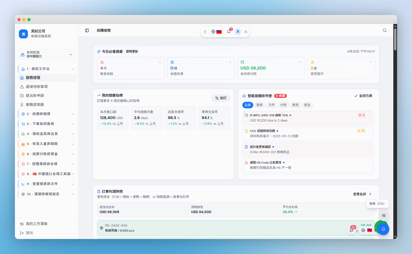Click the page vertical scrollbar thumb
The height and width of the screenshot is (254, 412).
tap(395, 39)
